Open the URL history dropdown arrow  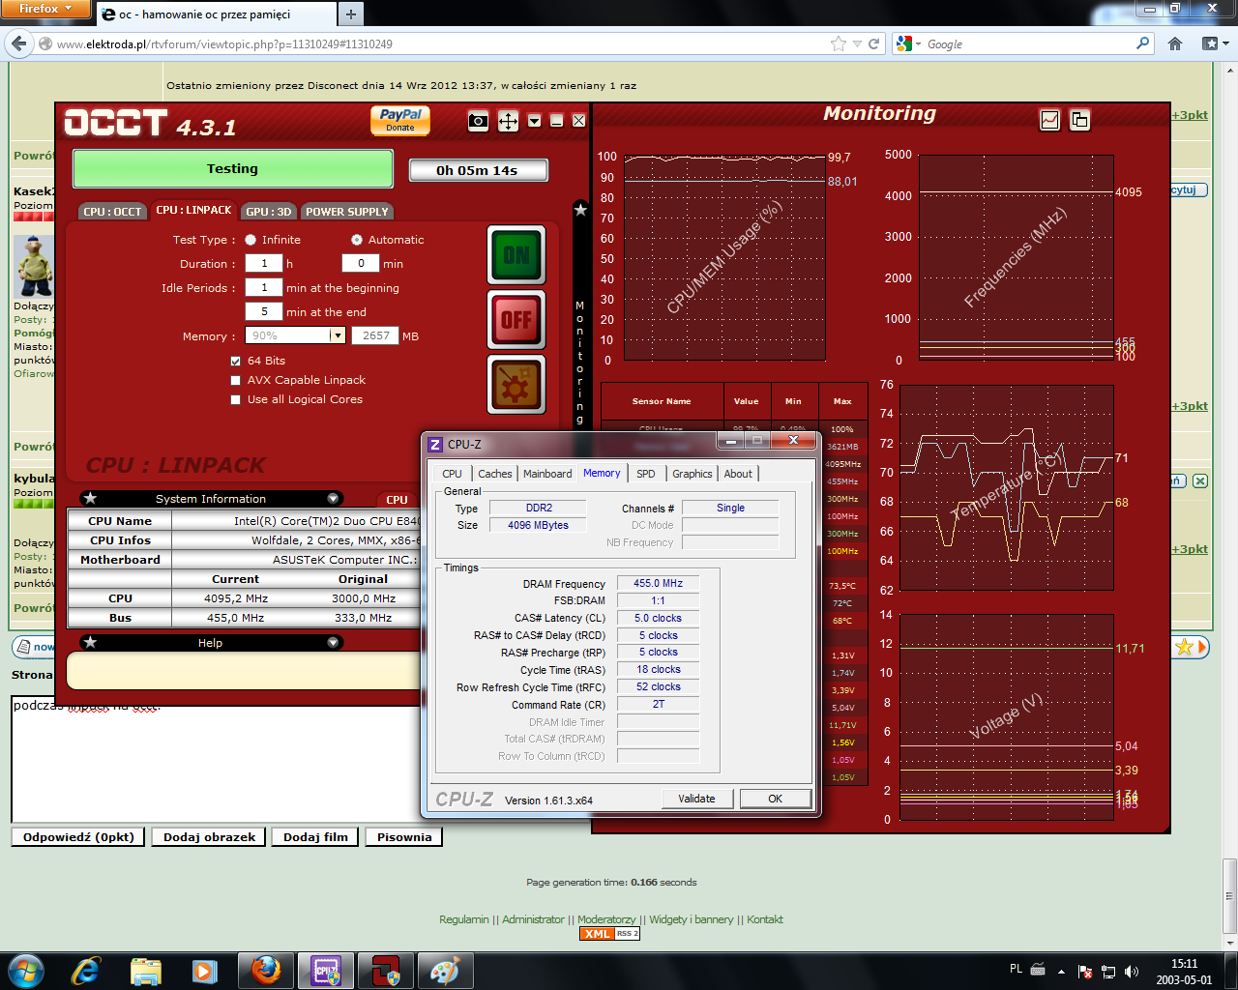[857, 44]
